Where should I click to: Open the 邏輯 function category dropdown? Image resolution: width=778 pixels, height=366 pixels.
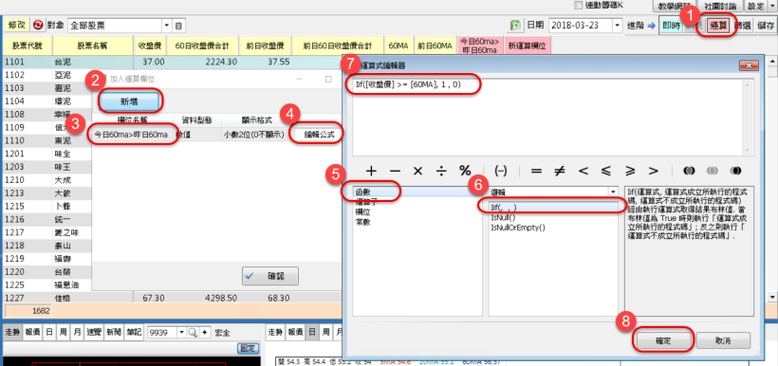tap(612, 192)
